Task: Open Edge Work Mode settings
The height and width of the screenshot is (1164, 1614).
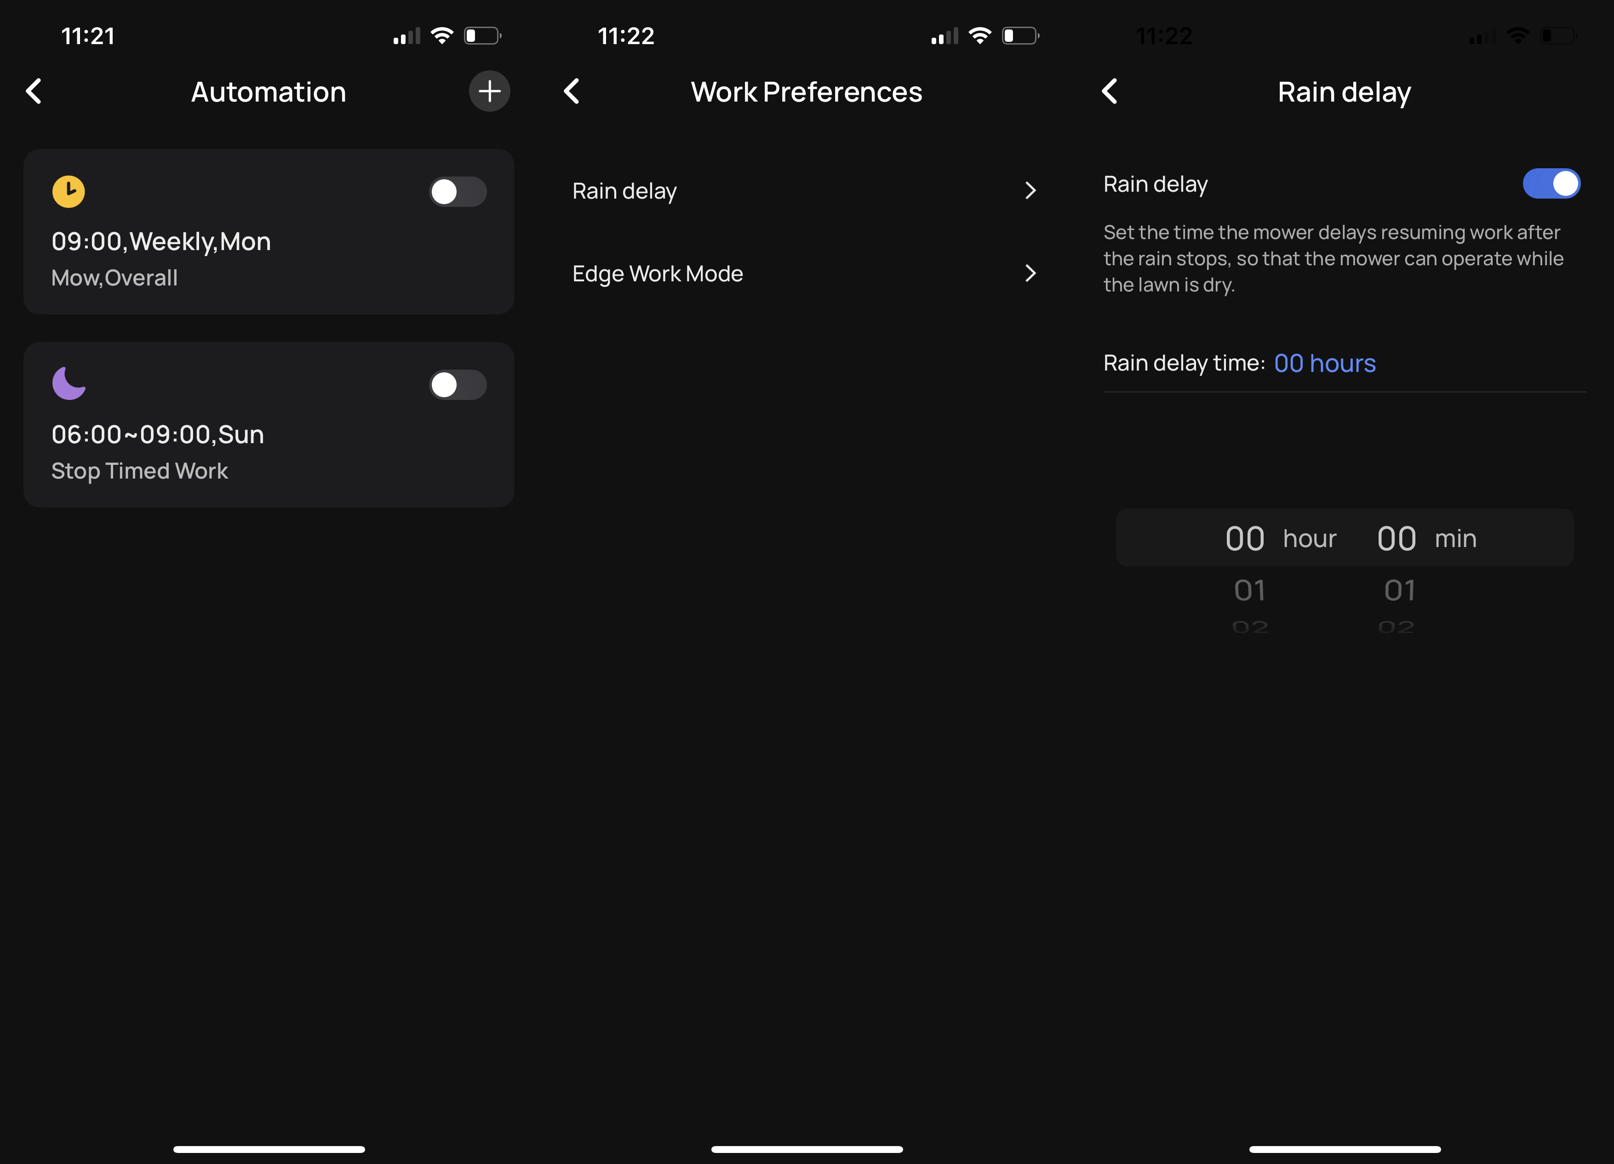Action: click(806, 273)
